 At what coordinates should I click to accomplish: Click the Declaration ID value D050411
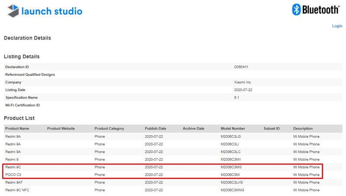[x=241, y=67]
